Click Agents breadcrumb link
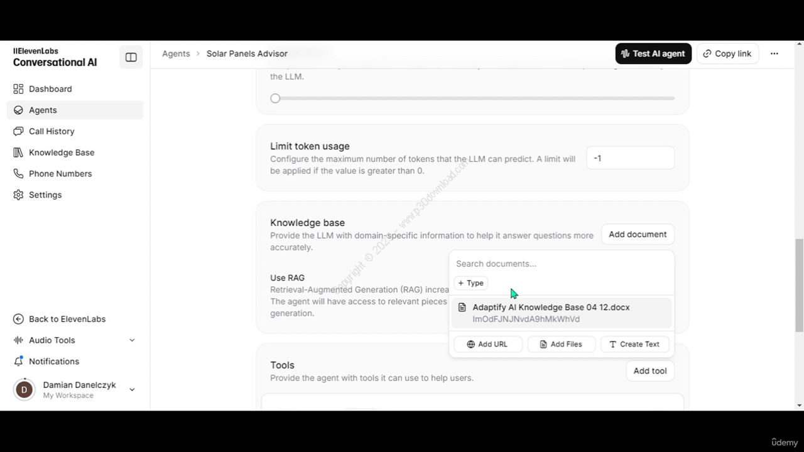The width and height of the screenshot is (804, 452). point(176,53)
